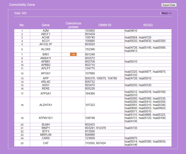
Task: Click the ALOX5 gene name
Action: click(x=46, y=49)
